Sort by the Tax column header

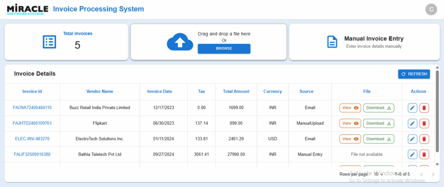(x=202, y=91)
